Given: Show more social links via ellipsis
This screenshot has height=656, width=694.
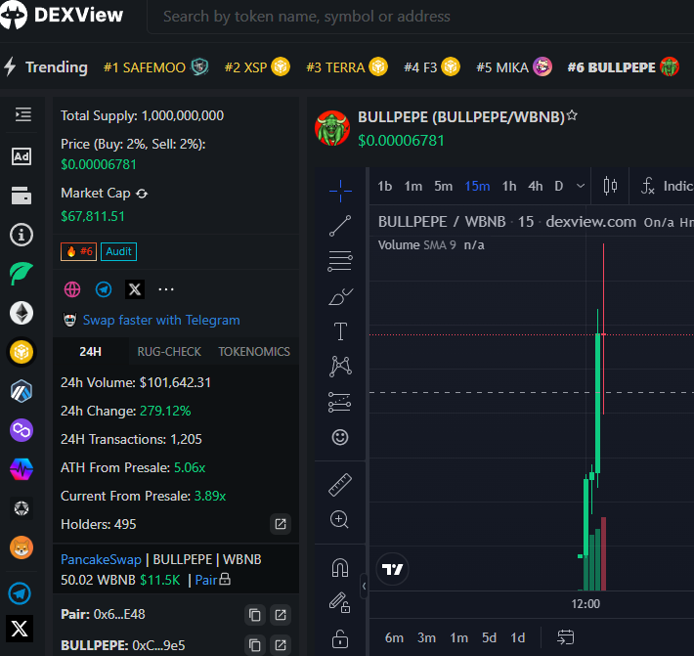Looking at the screenshot, I should tap(166, 289).
